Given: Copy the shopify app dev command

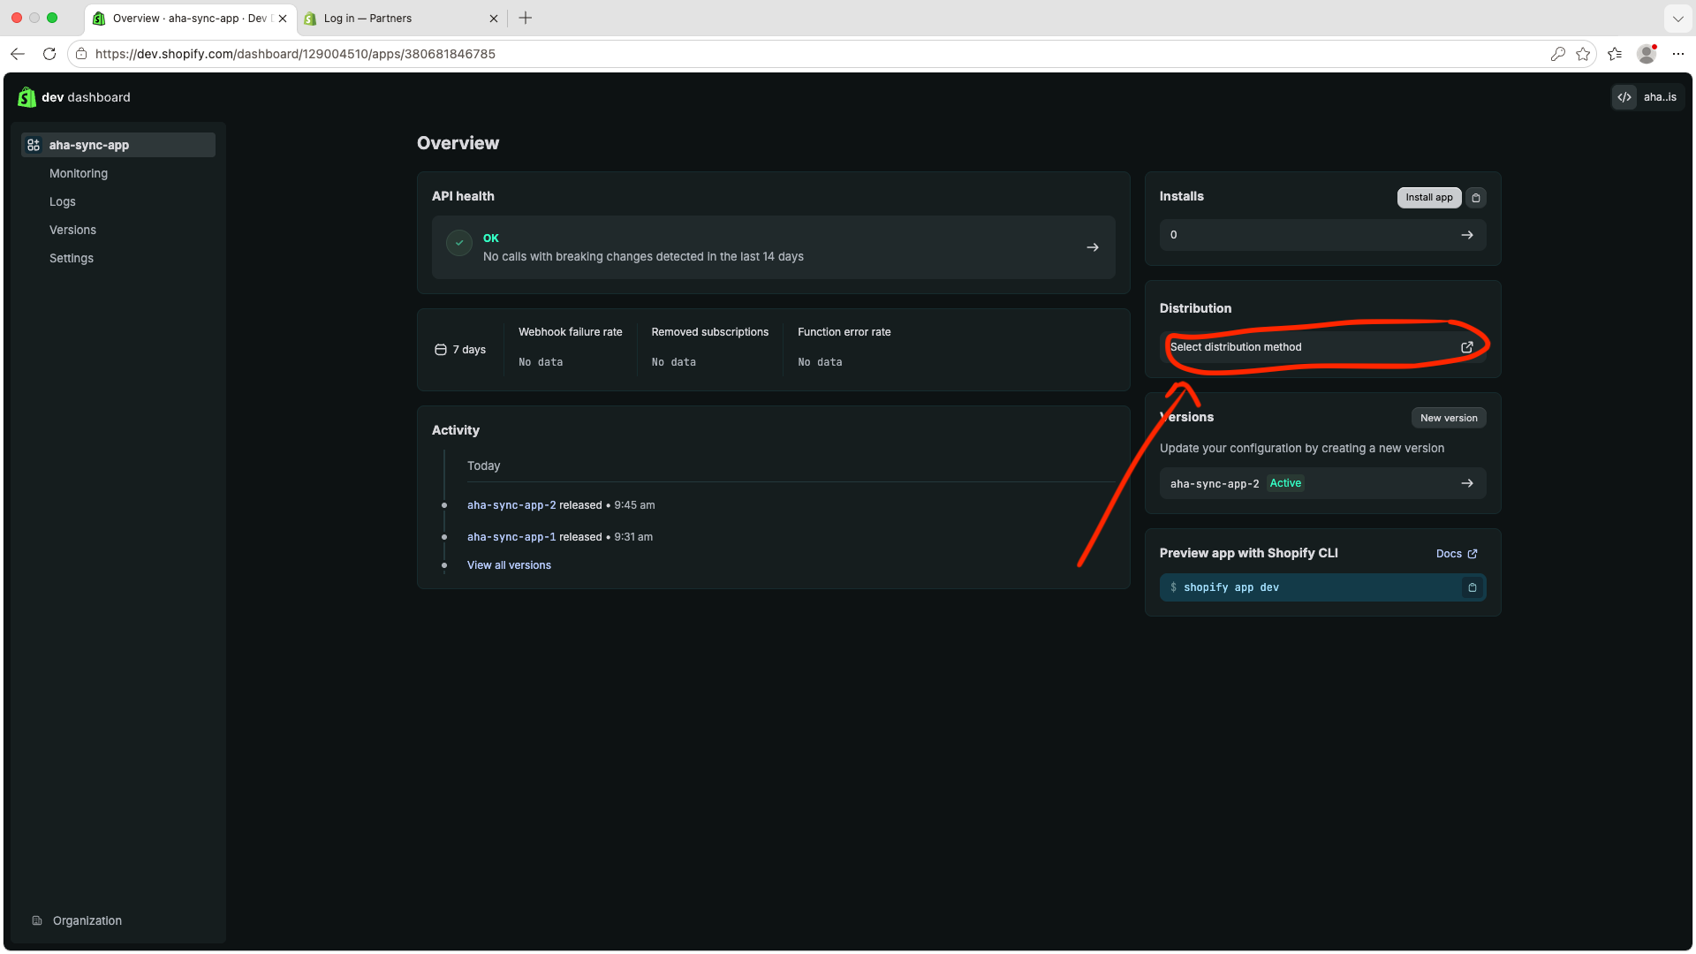Looking at the screenshot, I should coord(1472,587).
